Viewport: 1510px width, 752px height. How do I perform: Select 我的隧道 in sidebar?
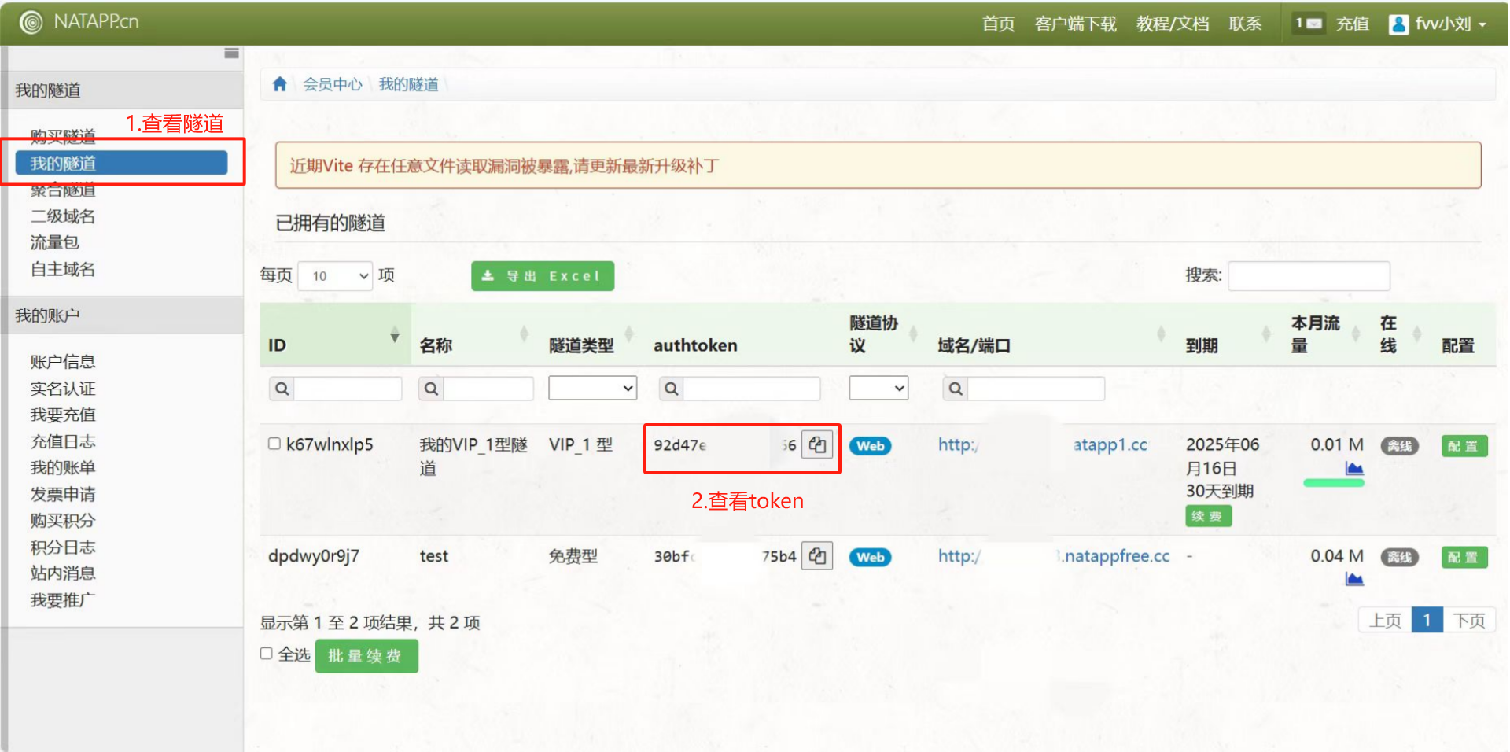click(122, 163)
